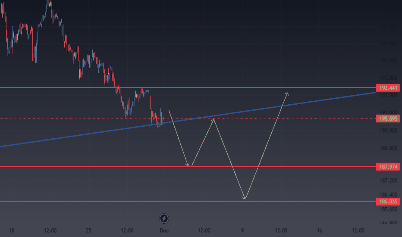Click the 189.000 price axis label
Screen dimensions: 402x237
coord(388,149)
